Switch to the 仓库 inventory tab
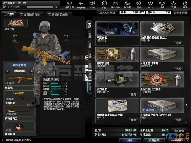The width and height of the screenshot is (191, 143). click(9, 14)
